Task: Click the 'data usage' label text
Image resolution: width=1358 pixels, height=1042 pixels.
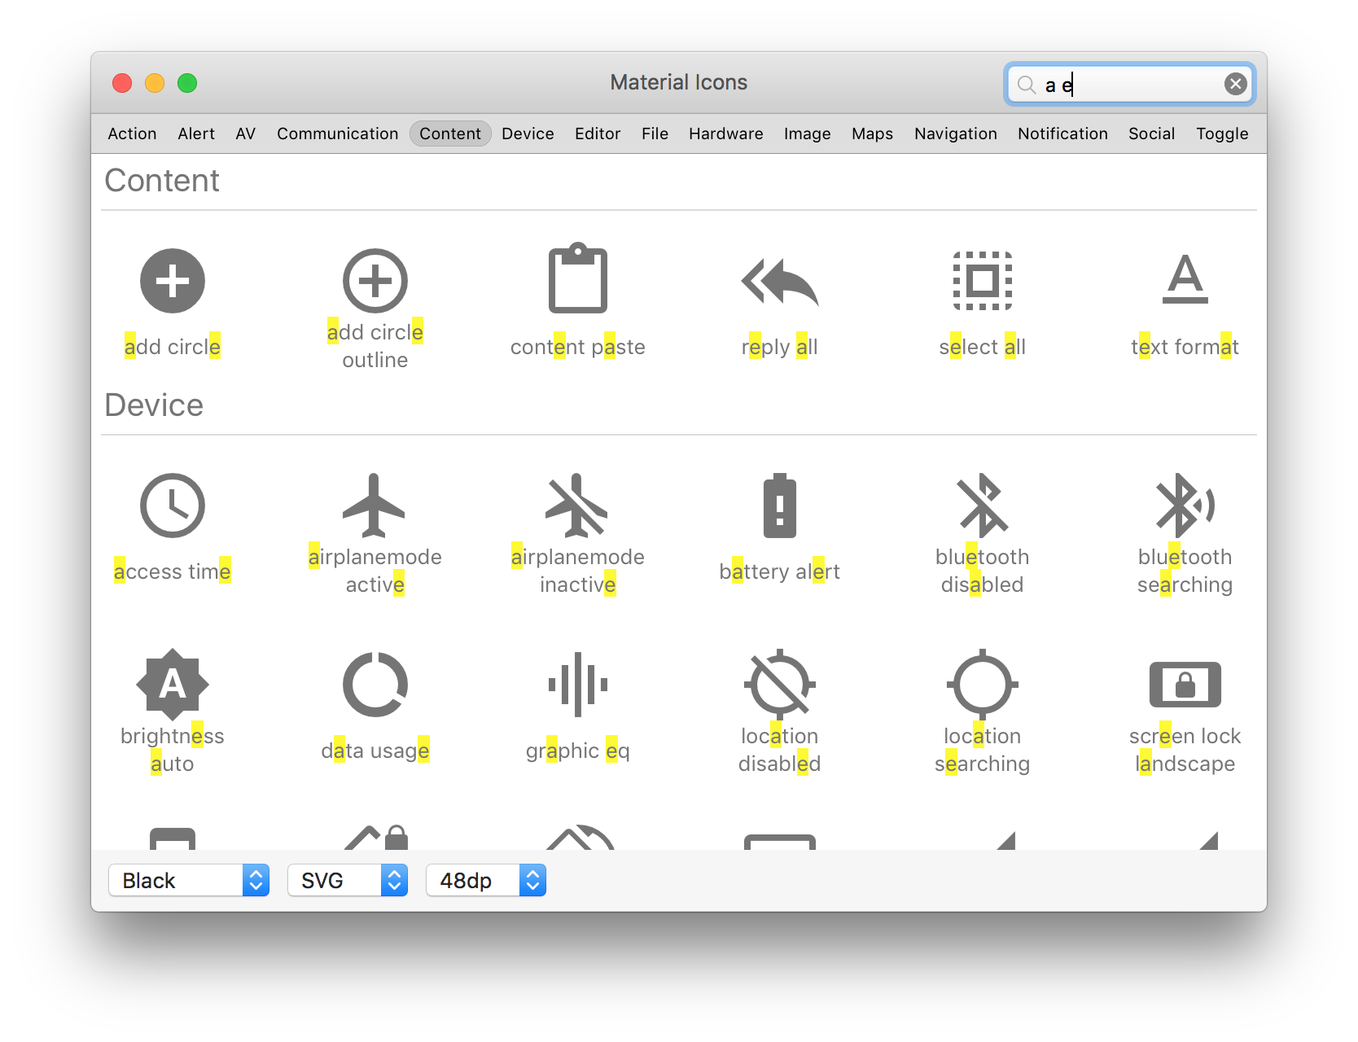Action: pos(375,751)
